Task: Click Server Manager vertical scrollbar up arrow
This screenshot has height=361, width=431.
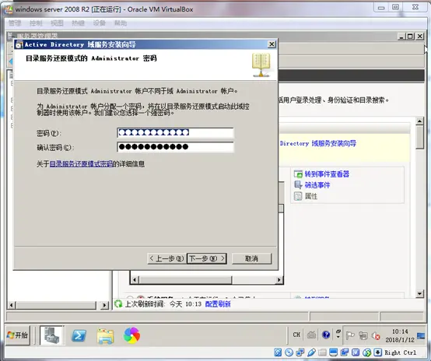Action: [x=420, y=121]
